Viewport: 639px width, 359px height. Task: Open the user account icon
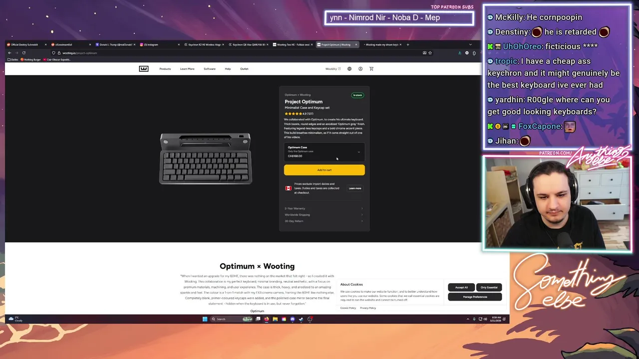(x=360, y=69)
